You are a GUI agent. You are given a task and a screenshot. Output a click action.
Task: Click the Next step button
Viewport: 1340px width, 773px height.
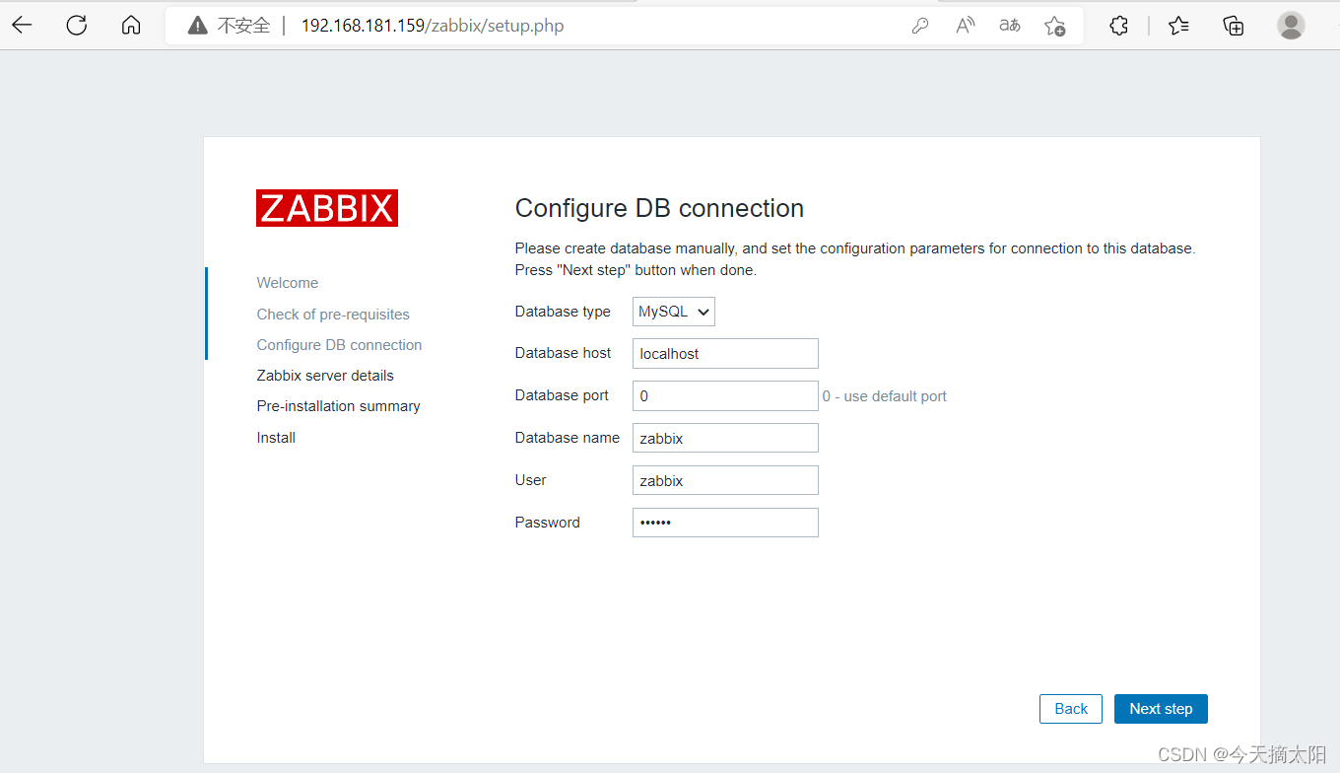pos(1161,709)
